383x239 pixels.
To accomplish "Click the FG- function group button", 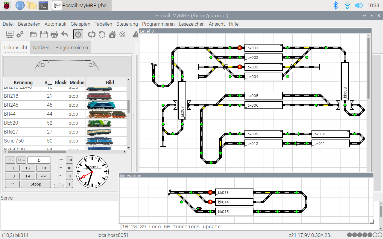I will pyautogui.click(x=10, y=160).
